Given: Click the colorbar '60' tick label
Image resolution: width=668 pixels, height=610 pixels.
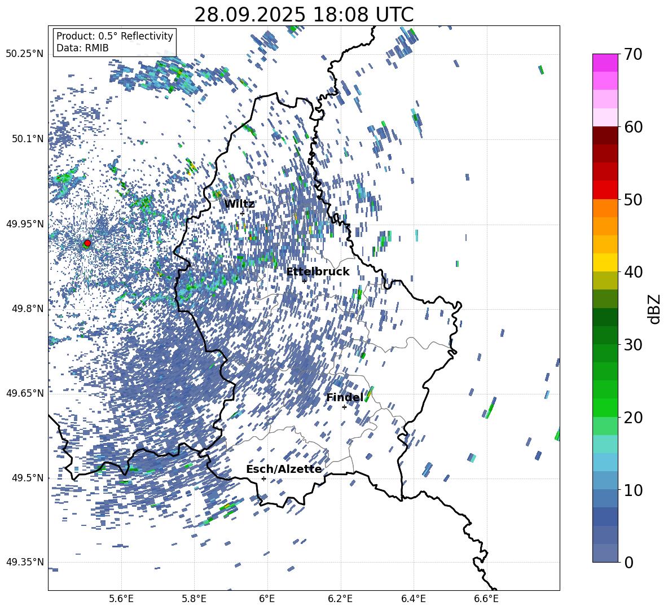Looking at the screenshot, I should click(634, 127).
